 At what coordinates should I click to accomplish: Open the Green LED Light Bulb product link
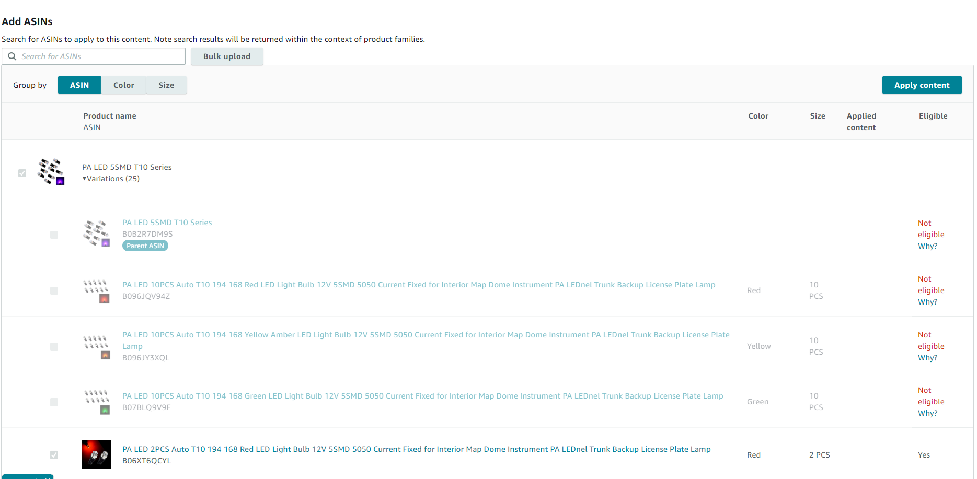click(x=422, y=396)
